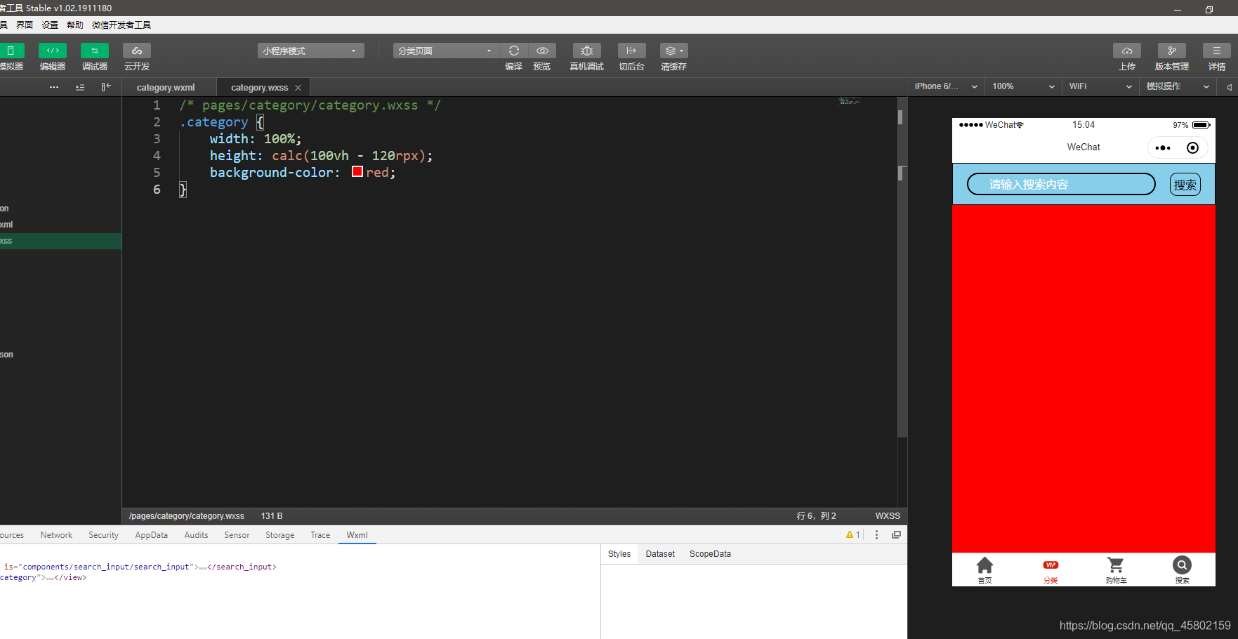
Task: Click the warning count indicator in debugger
Action: (x=853, y=535)
